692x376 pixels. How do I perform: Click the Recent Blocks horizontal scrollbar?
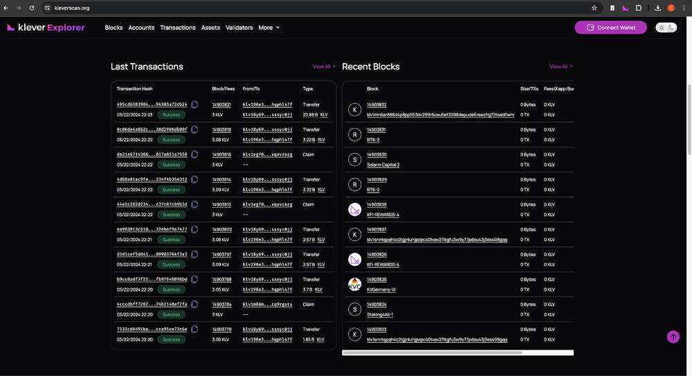[432, 352]
